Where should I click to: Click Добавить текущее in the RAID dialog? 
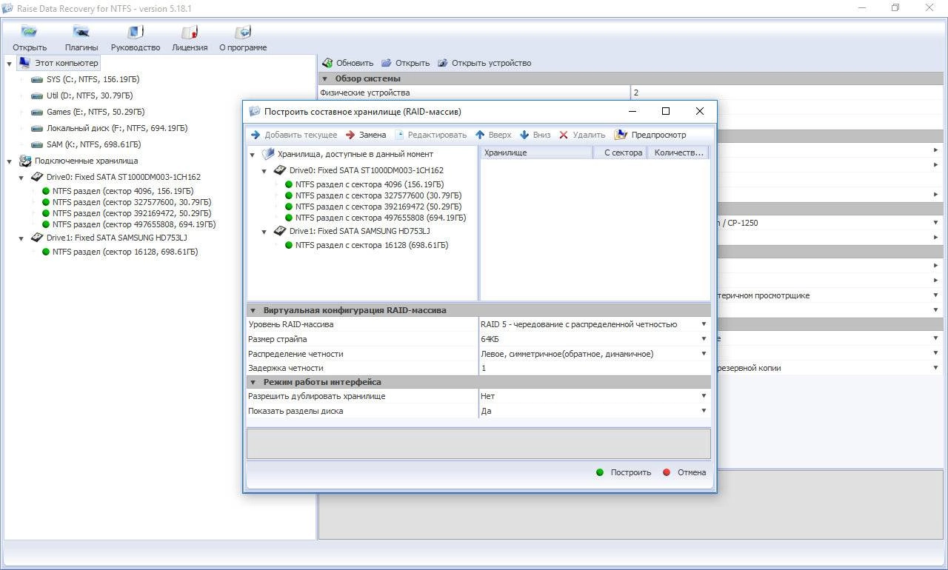point(294,135)
